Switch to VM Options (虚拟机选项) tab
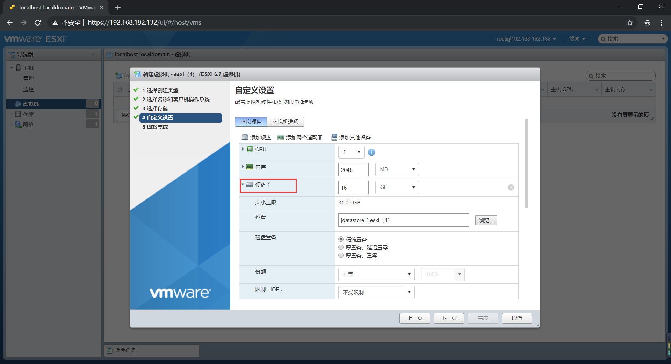 pos(286,122)
